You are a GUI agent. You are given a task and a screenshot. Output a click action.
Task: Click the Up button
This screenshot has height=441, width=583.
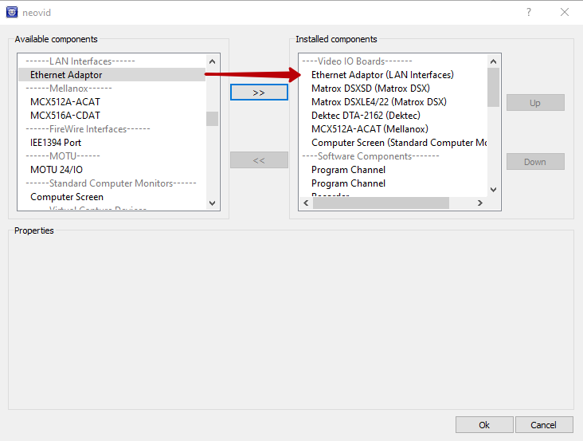point(535,103)
